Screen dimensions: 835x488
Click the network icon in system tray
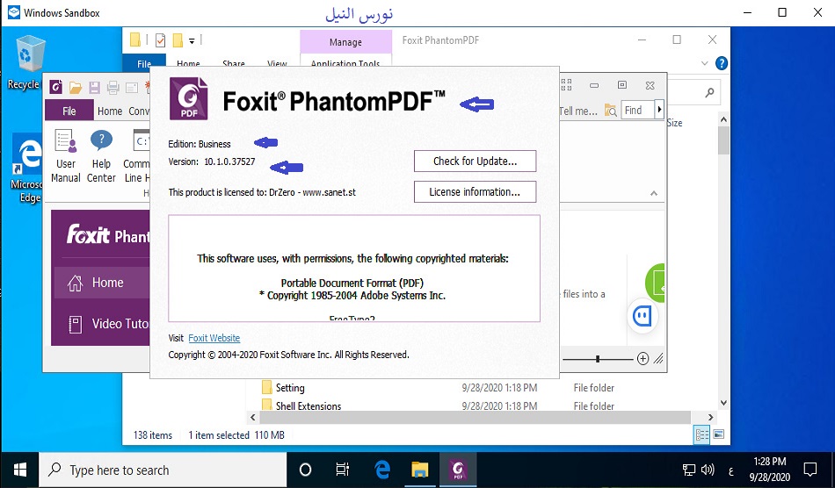[689, 470]
